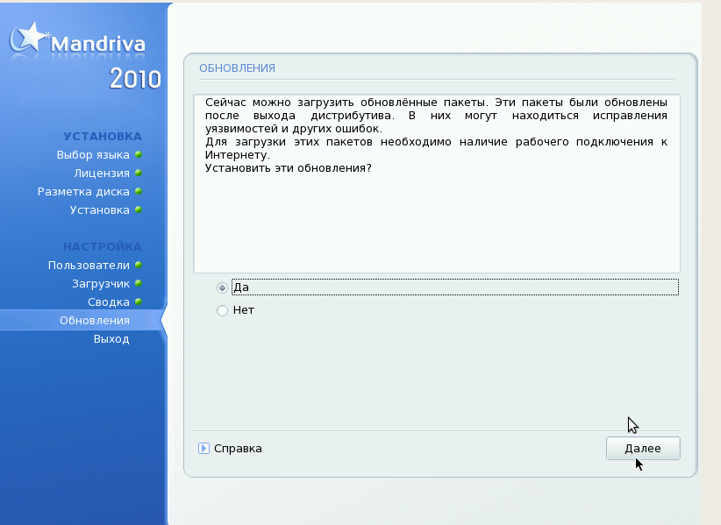
Task: Click green dot next to "Выбор языка"
Action: click(x=139, y=155)
